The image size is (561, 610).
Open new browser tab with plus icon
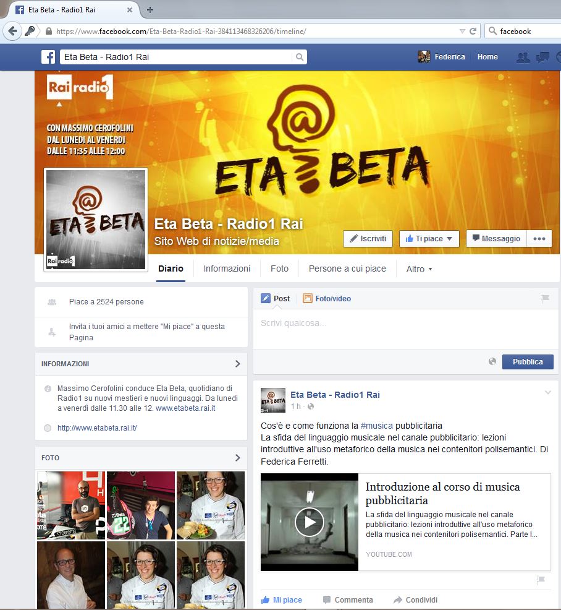(150, 10)
